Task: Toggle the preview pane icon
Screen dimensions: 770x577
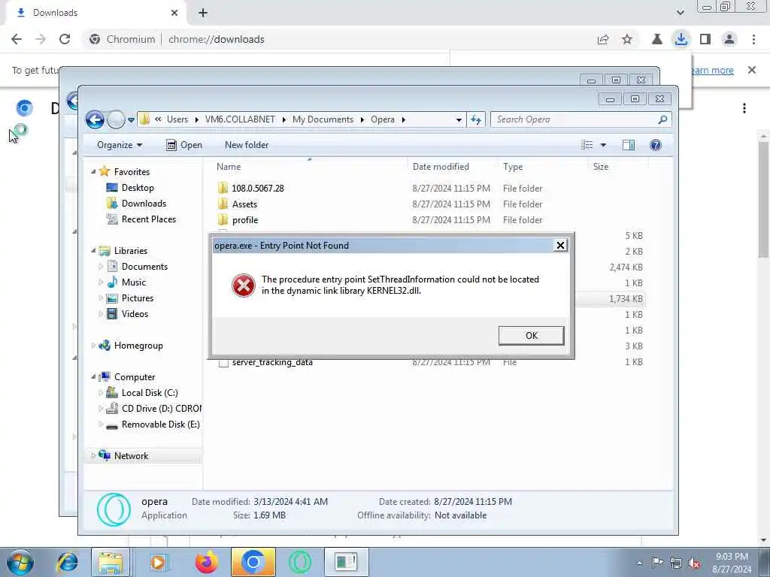Action: click(628, 145)
